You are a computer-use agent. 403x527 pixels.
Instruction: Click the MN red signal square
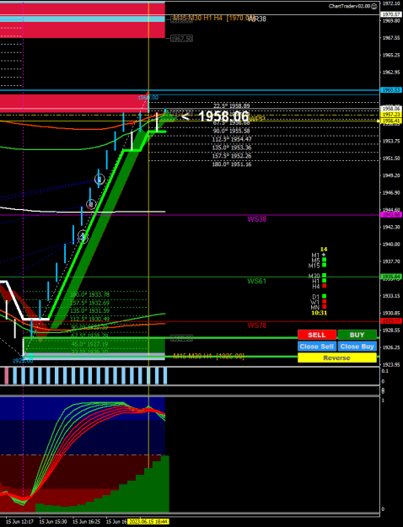324,307
